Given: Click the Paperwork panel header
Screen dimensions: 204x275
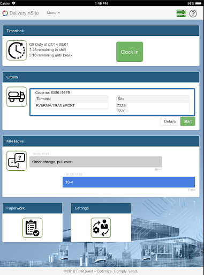Looking at the screenshot, I should [33, 208].
